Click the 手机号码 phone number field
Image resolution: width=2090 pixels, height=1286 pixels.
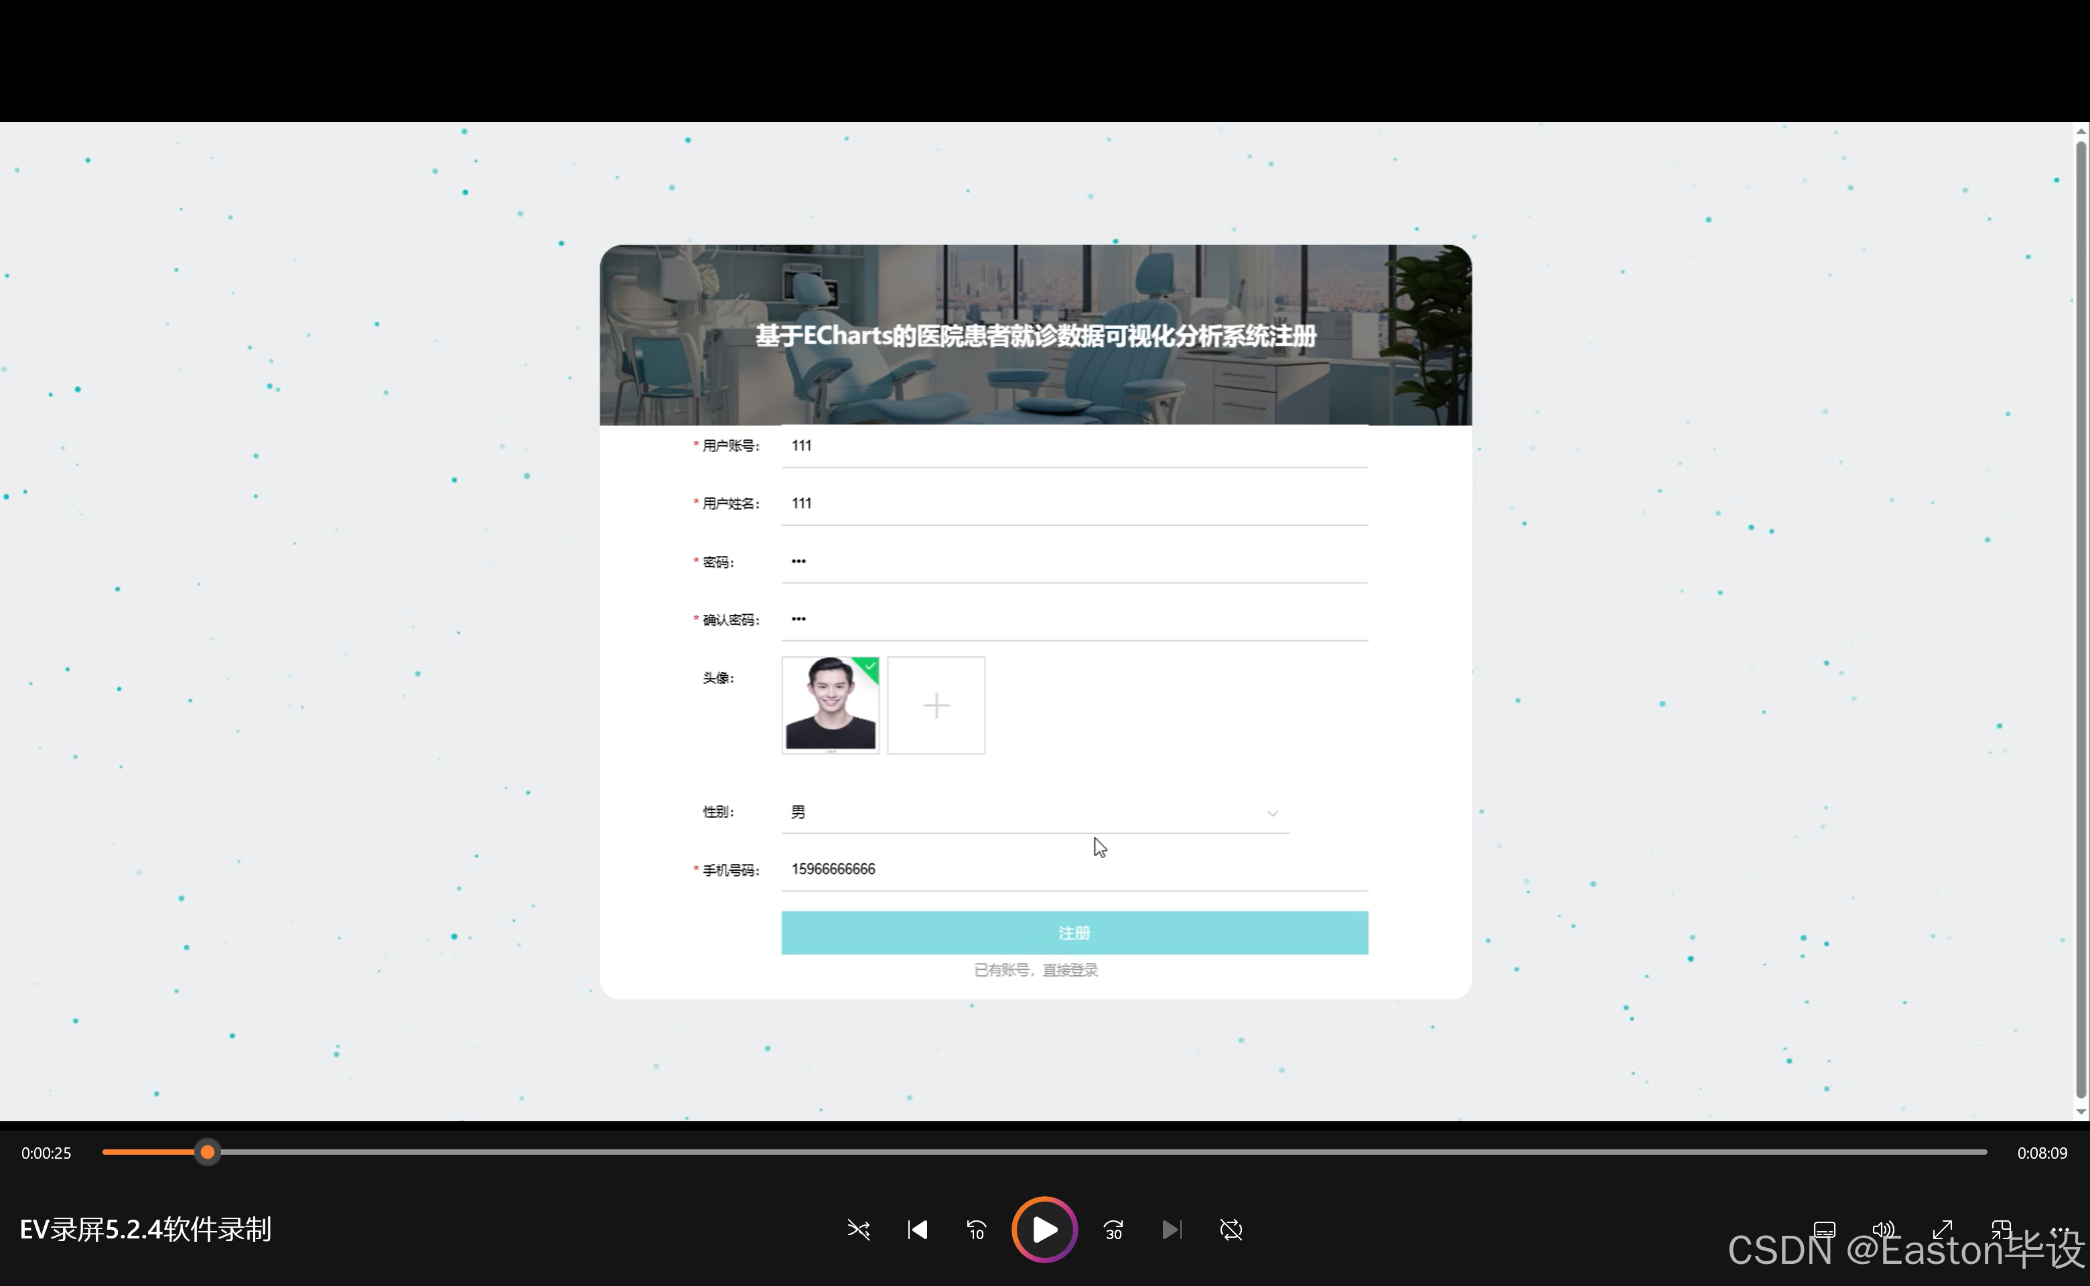point(1074,869)
